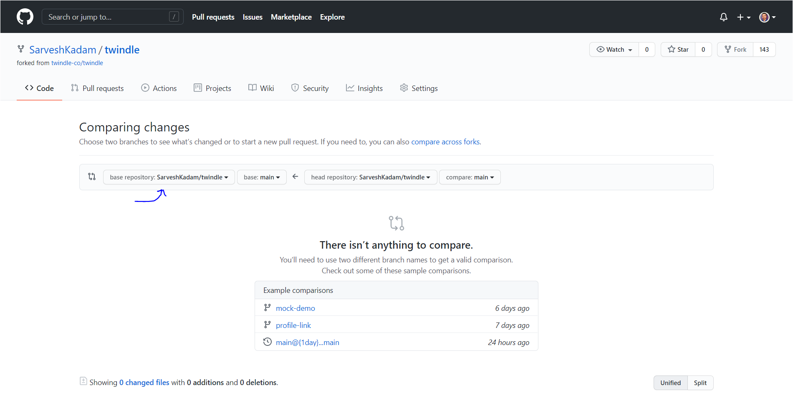
Task: Select the Split diff view
Action: point(700,383)
